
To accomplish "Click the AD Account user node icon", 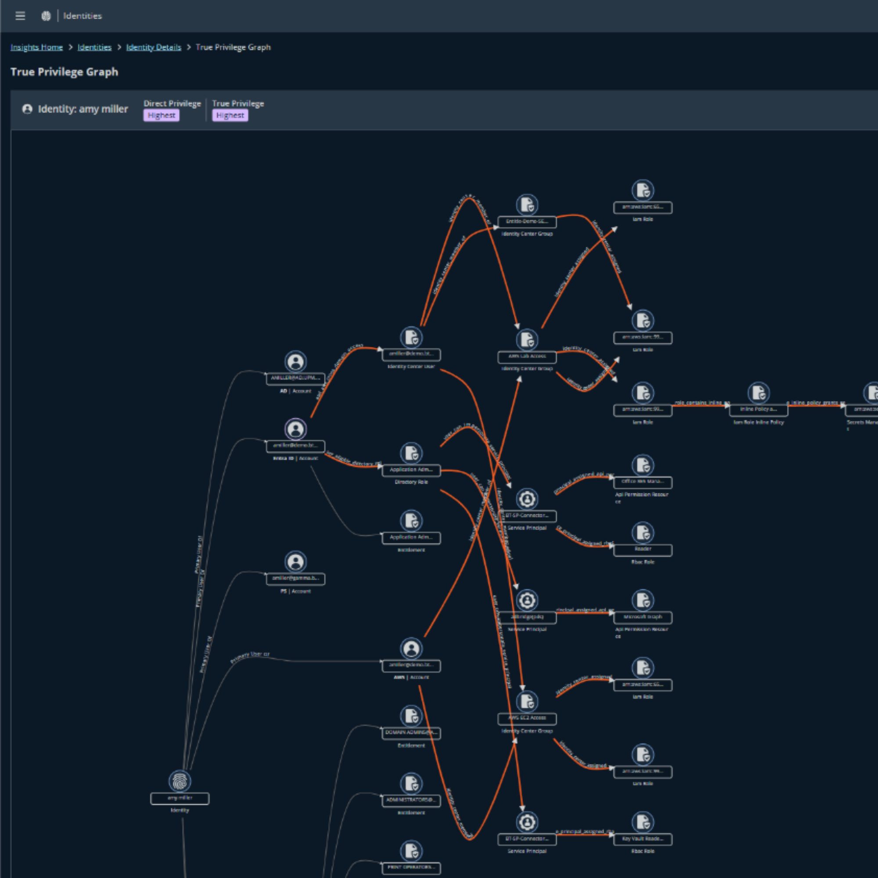I will click(x=295, y=362).
